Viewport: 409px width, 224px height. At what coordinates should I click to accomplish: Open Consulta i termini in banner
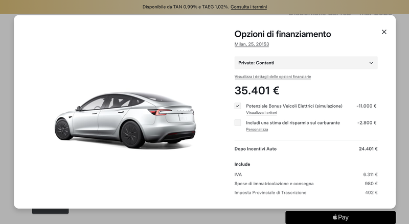click(248, 7)
